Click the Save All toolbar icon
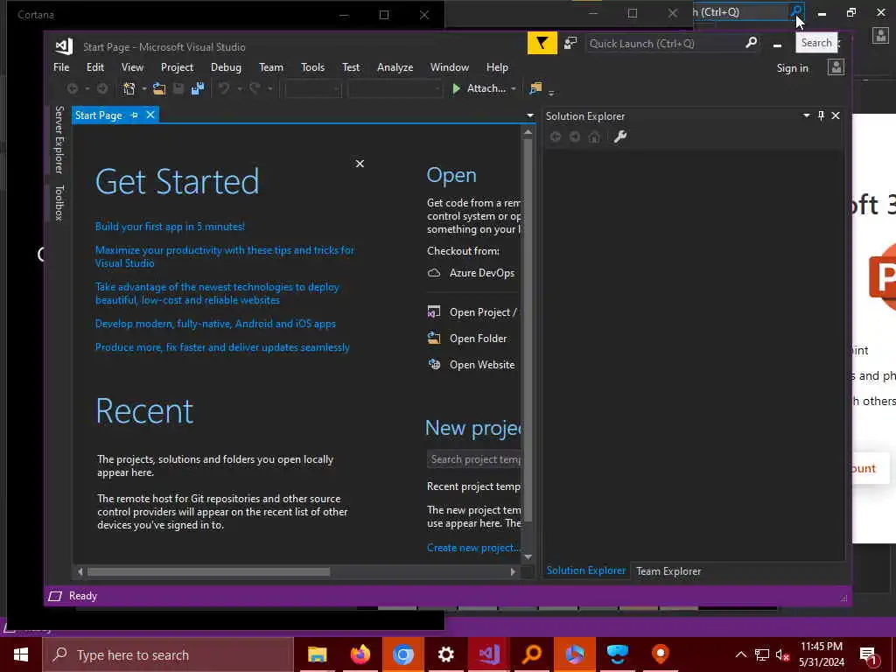 (198, 88)
